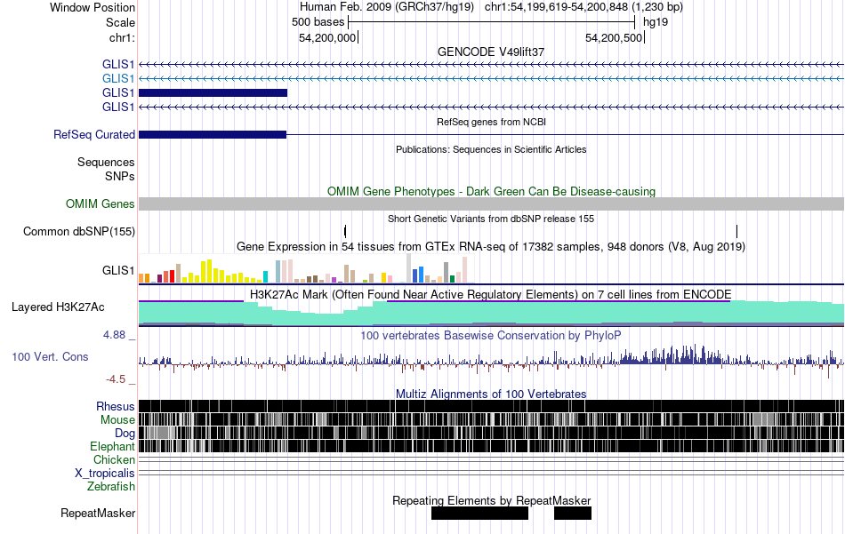
Task: Click Short Genetic Variants from dbSNP title
Action: coord(491,219)
